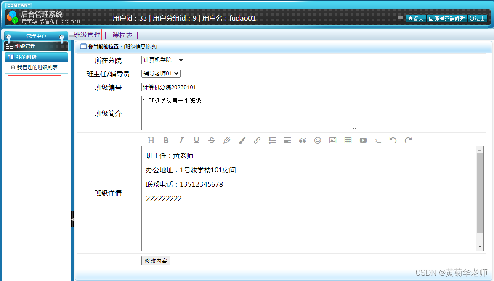
Task: Insert a block quote
Action: (303, 140)
